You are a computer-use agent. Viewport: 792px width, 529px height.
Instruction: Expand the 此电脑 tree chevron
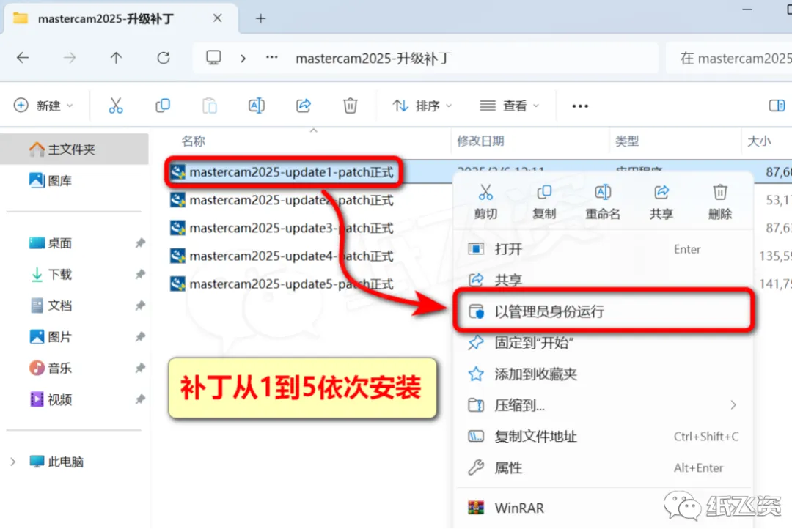(13, 462)
